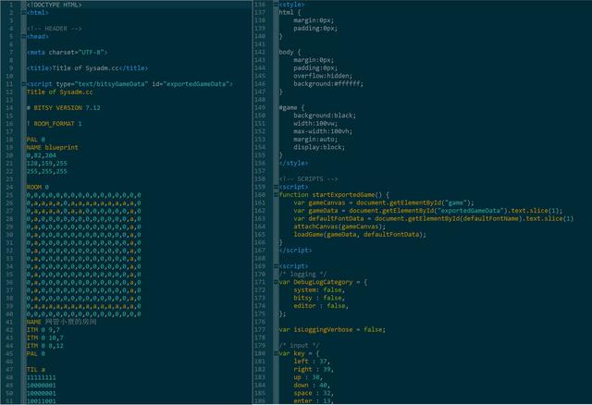592x405 pixels.
Task: Click the palette color value 128,159,255
Action: tap(47, 163)
